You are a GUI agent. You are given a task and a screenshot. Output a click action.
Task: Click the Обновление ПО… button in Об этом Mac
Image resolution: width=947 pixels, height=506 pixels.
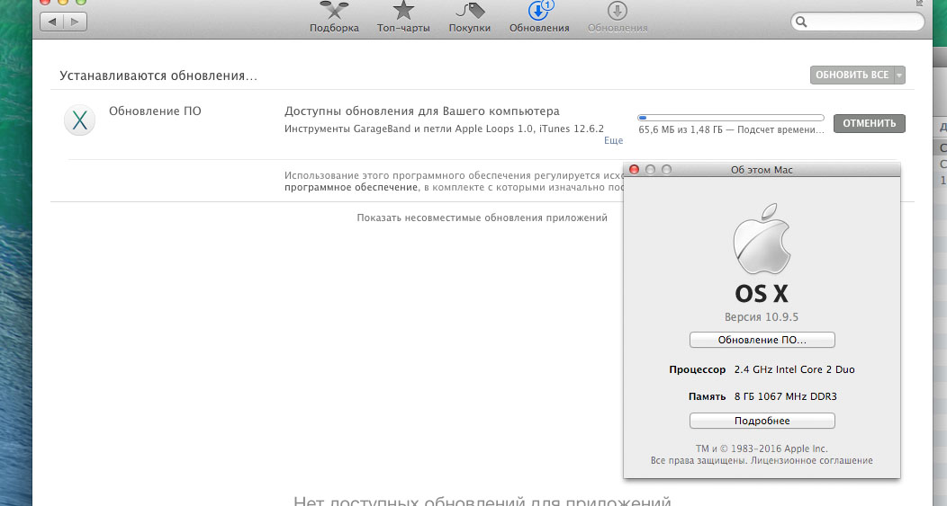pos(762,340)
